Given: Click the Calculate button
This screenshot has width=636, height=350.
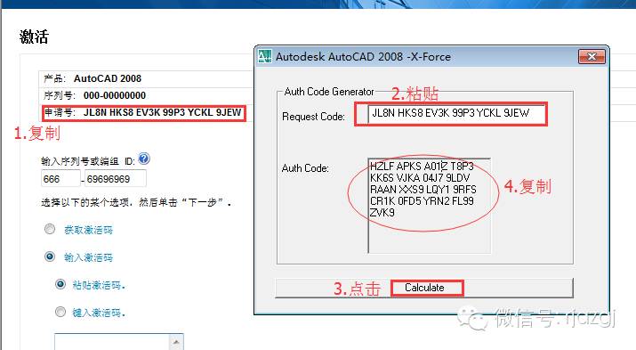Looking at the screenshot, I should (424, 288).
